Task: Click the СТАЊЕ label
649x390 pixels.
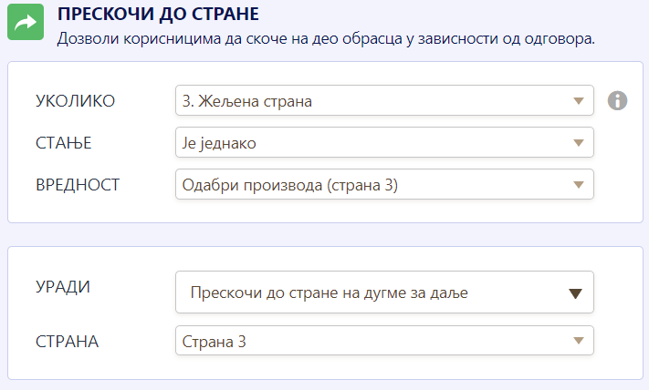Action: click(x=63, y=143)
